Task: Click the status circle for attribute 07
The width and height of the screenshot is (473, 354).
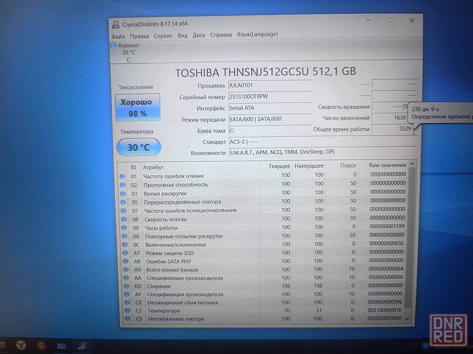Action: pos(123,211)
